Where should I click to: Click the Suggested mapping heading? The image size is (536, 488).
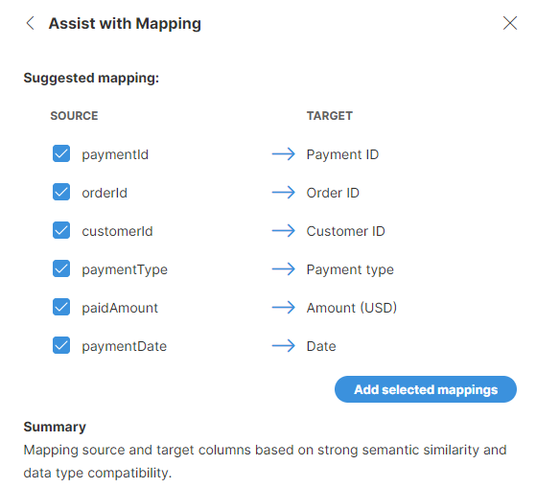pos(91,79)
